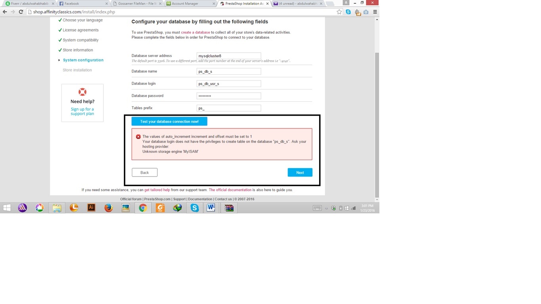
Task: Open Adobe Illustrator from the taskbar
Action: point(91,208)
